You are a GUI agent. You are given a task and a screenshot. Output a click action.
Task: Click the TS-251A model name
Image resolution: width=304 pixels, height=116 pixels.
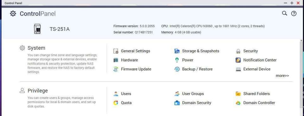tap(60, 29)
